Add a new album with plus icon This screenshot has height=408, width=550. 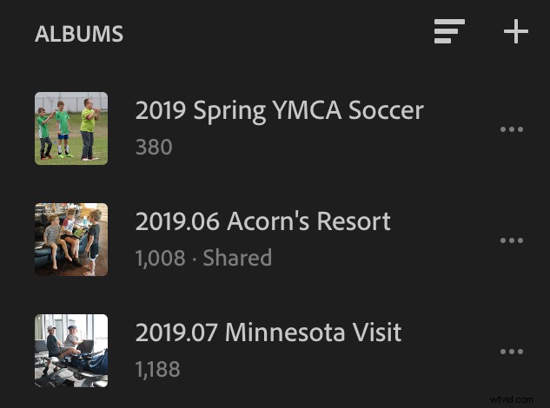coord(516,32)
